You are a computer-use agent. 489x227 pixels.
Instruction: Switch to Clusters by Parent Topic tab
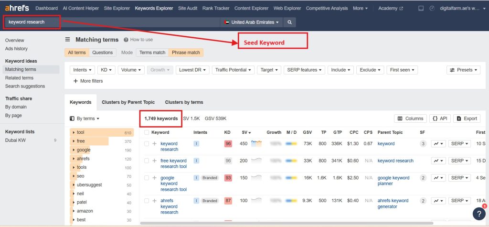[128, 102]
